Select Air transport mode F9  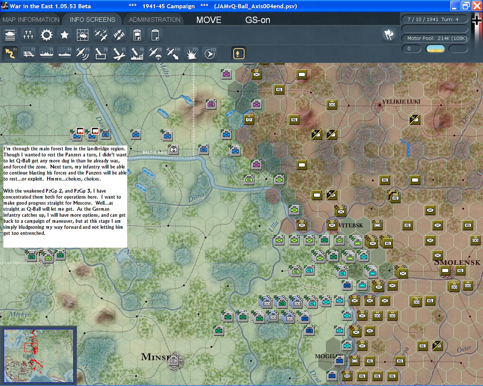click(x=155, y=54)
